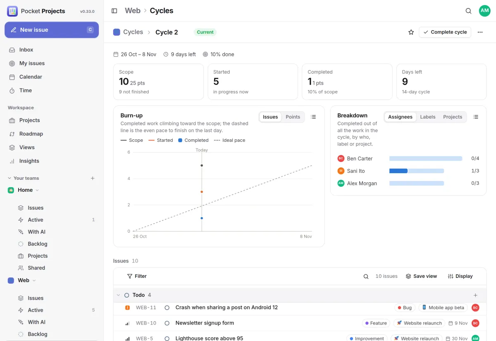The image size is (496, 341).
Task: Go to Web breadcrumb
Action: coord(133,11)
